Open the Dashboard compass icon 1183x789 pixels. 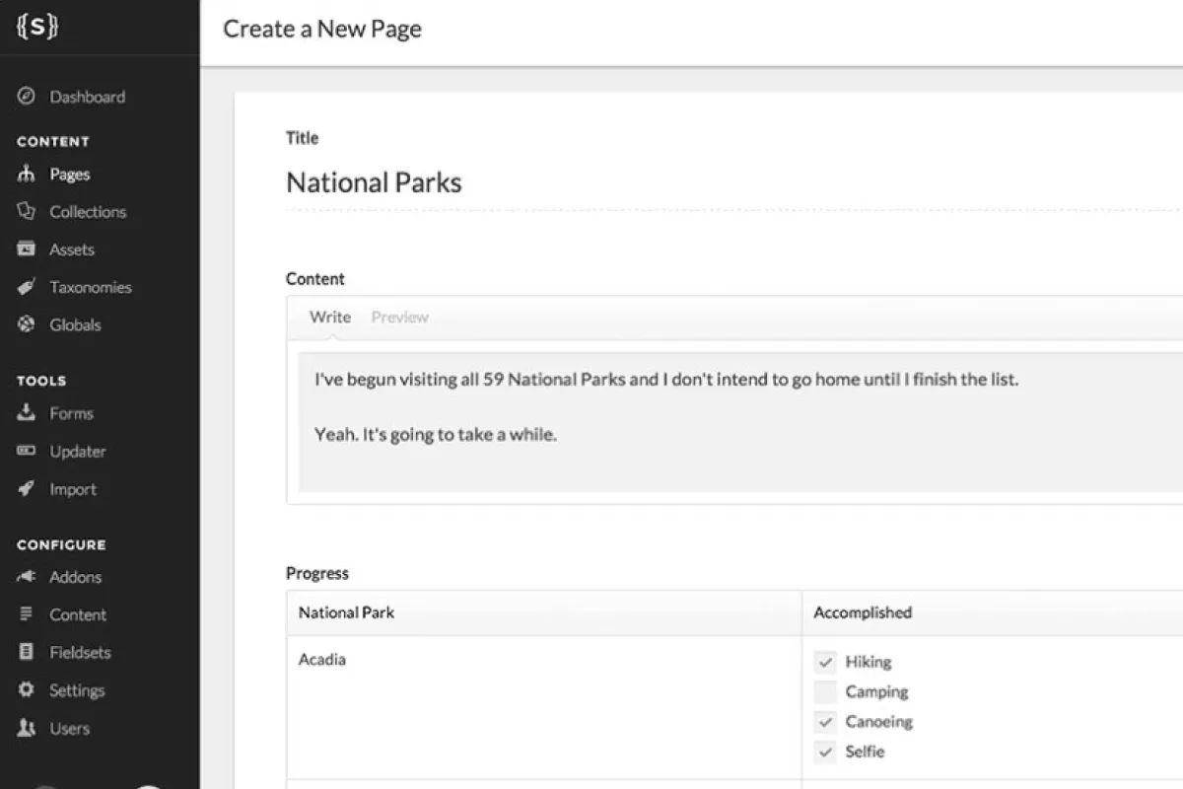[x=27, y=97]
